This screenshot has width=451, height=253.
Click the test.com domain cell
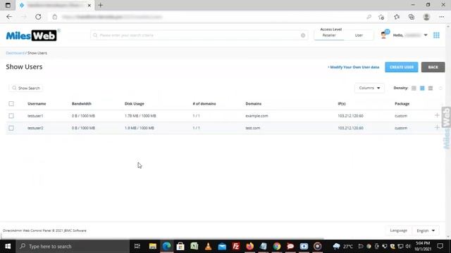click(252, 128)
